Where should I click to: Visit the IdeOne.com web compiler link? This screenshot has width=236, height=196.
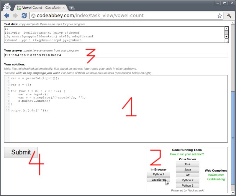[216, 175]
